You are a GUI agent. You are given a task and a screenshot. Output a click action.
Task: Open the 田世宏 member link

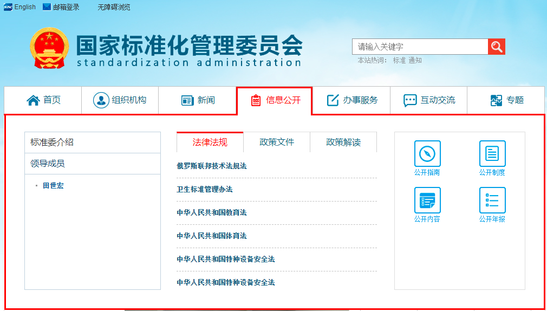tap(53, 186)
